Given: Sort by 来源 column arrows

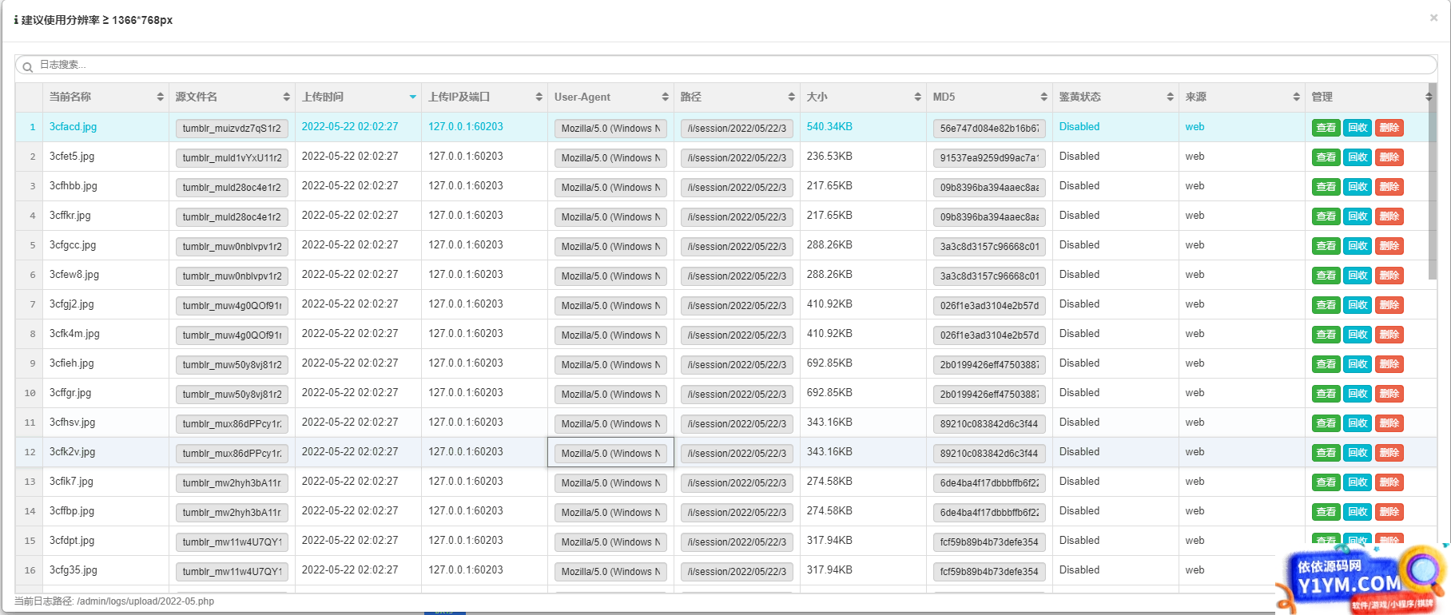Looking at the screenshot, I should click(1297, 97).
